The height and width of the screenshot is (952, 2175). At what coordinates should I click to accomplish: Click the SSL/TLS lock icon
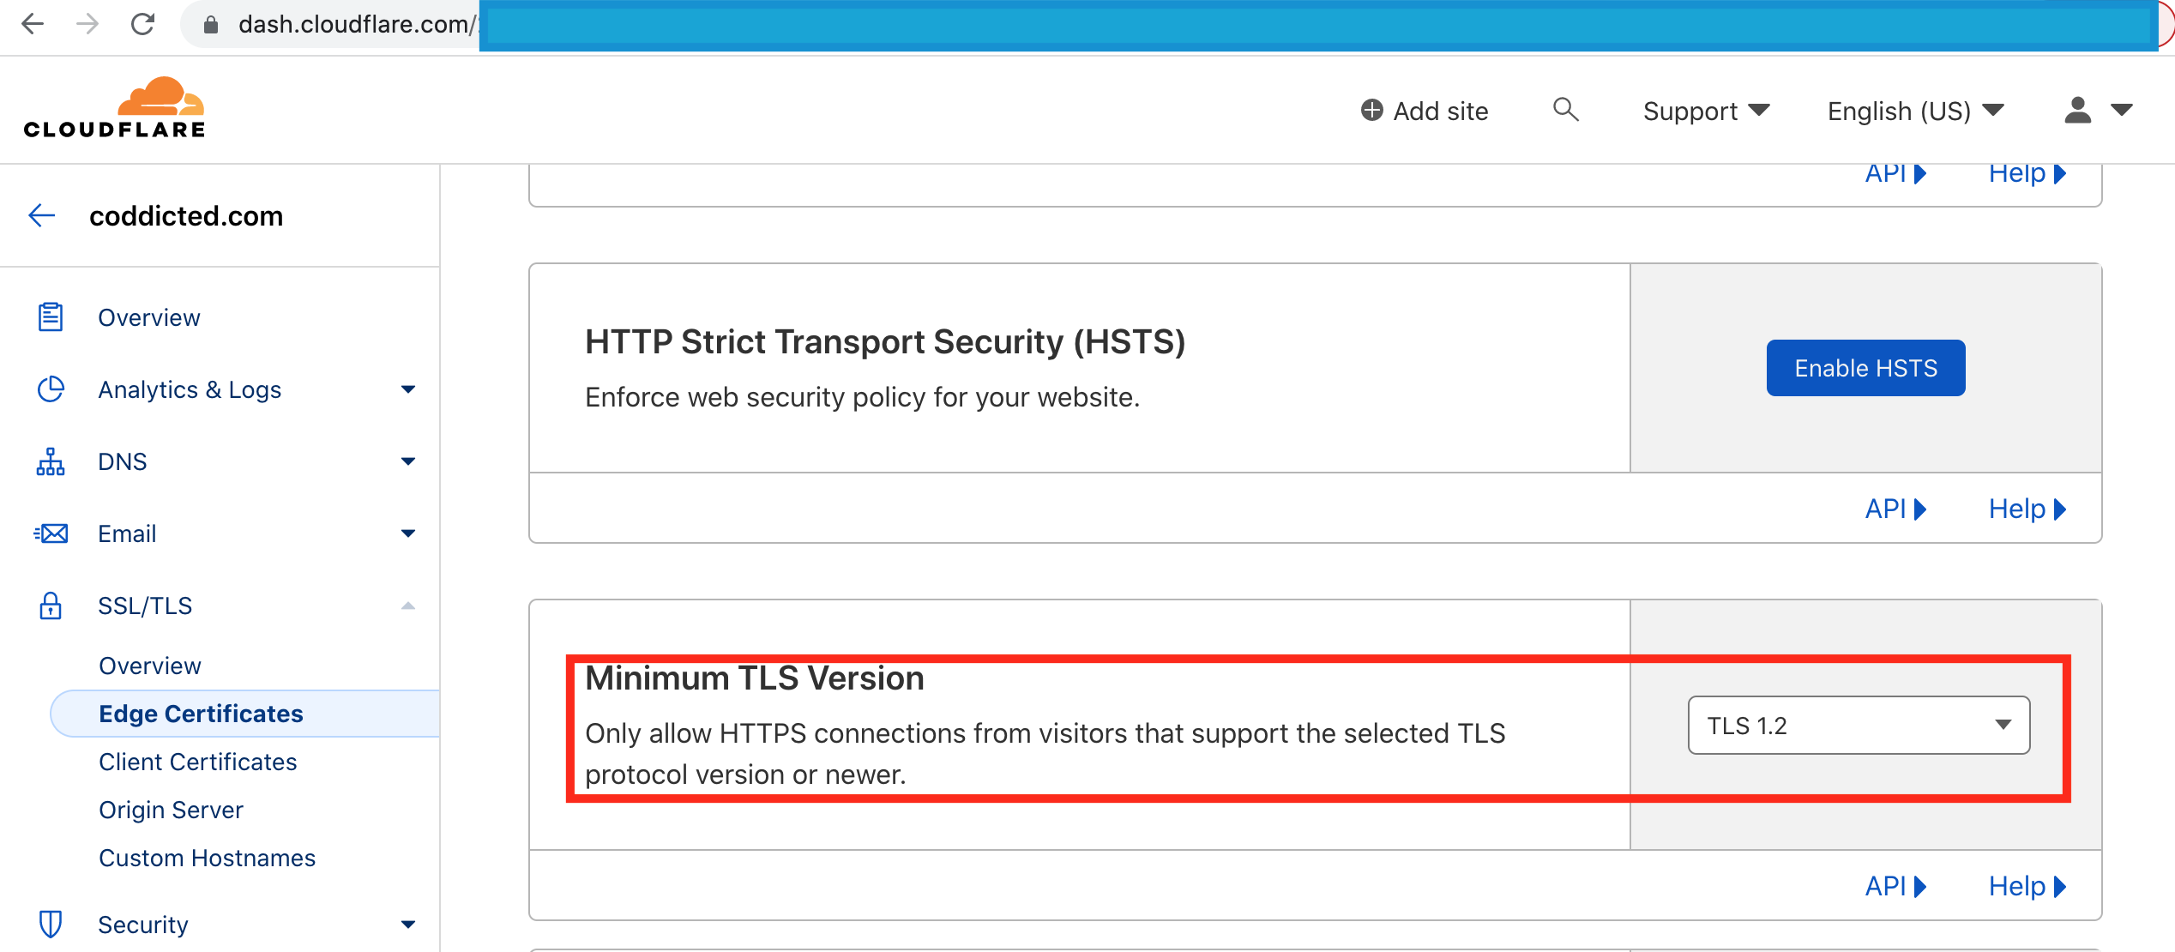pos(51,606)
